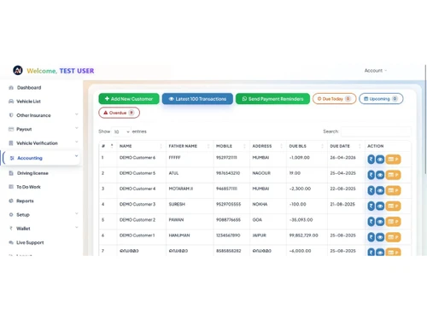
Task: Click the Reports icon in sidebar
Action: point(11,201)
